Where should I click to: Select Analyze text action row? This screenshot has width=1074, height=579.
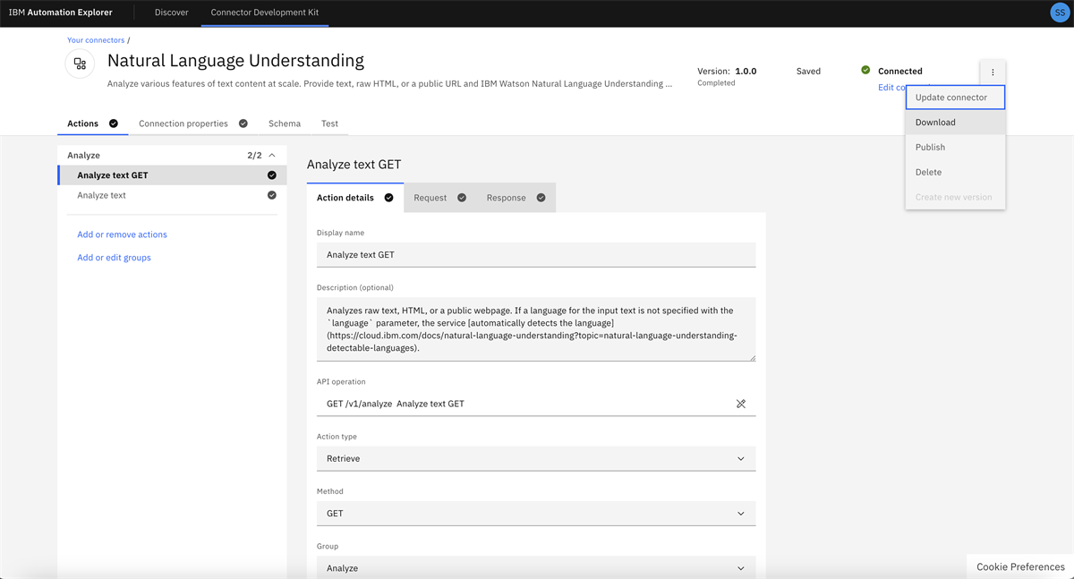pyautogui.click(x=172, y=195)
